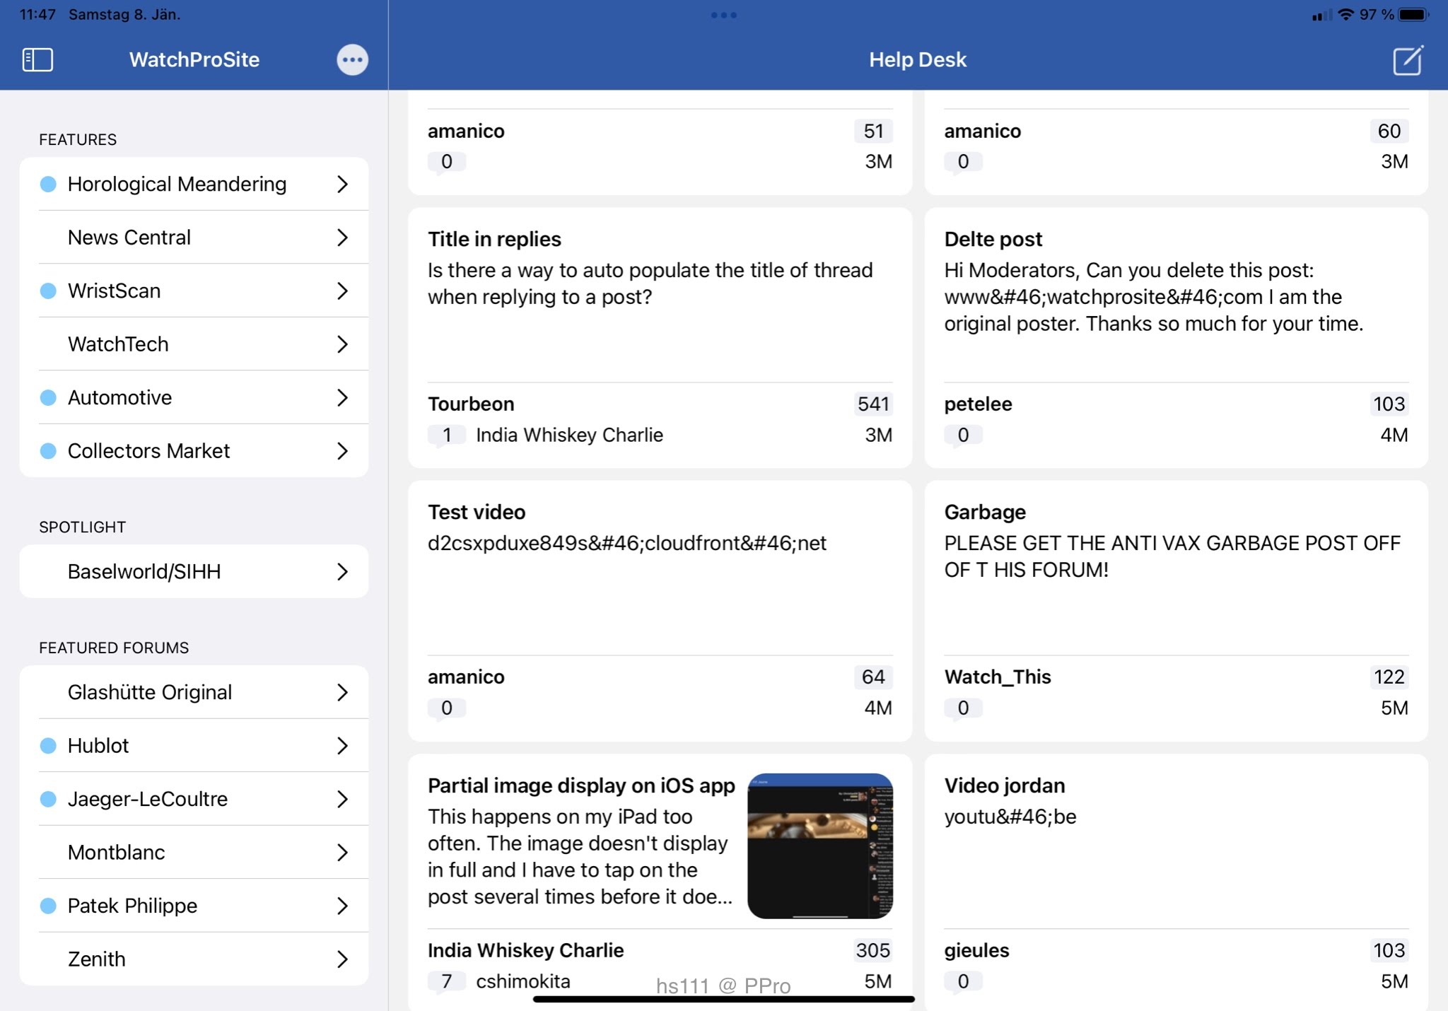Tap the blue dot beside Patek Philippe
The height and width of the screenshot is (1011, 1448).
pyautogui.click(x=48, y=906)
